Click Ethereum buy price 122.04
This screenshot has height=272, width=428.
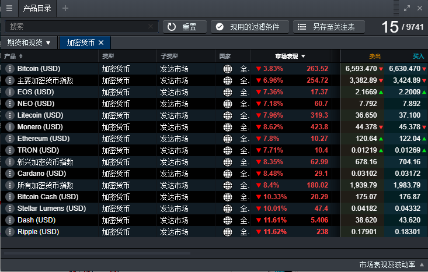click(x=410, y=139)
